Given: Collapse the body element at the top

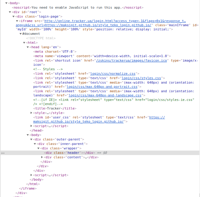Looking at the screenshot, I should (6, 3).
